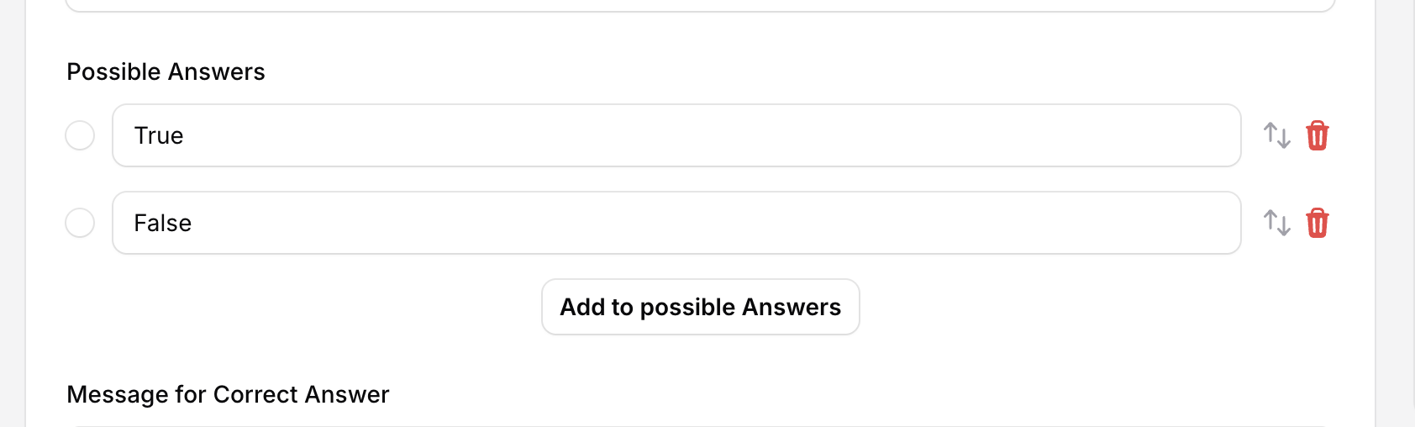This screenshot has height=427, width=1415.
Task: Click the red trash icon beside False
Action: pyautogui.click(x=1317, y=223)
